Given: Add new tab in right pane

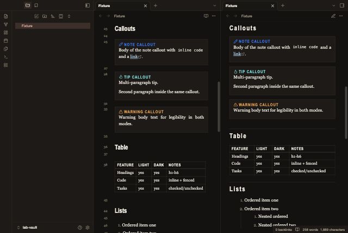Looking at the screenshot, I should tap(283, 6).
